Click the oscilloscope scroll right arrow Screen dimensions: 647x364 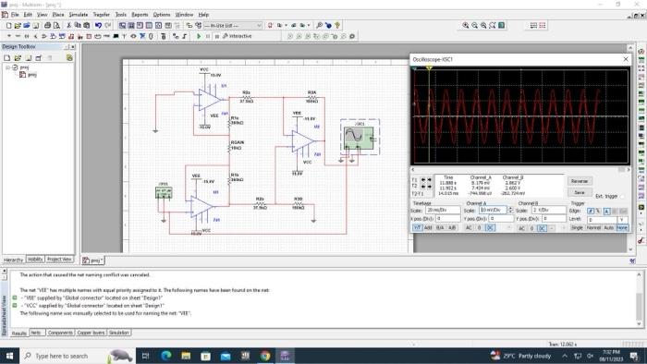629,169
